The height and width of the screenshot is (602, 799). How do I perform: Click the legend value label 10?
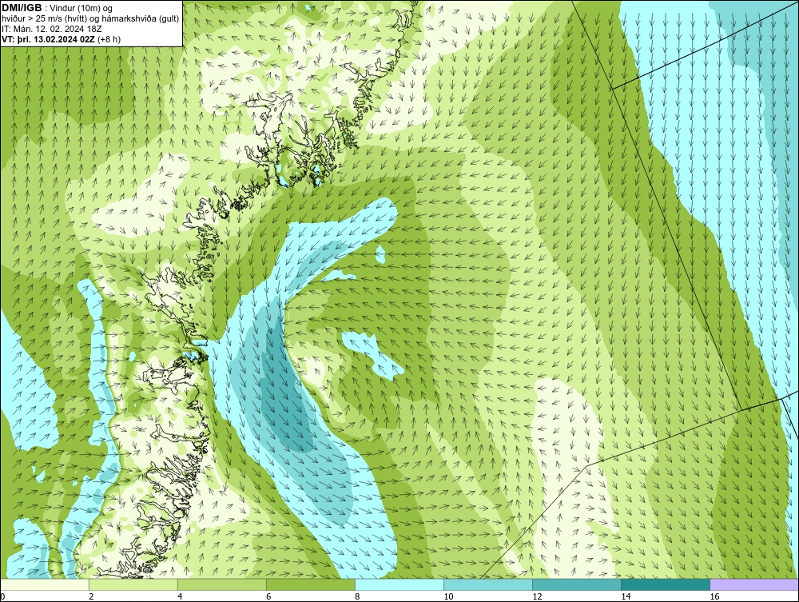[x=448, y=596]
